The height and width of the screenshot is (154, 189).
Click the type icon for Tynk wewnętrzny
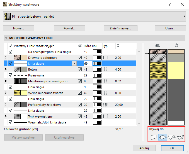point(106,116)
